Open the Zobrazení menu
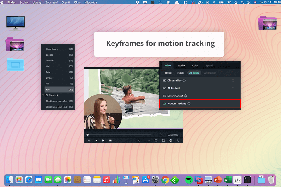The height and width of the screenshot is (187, 281). [x=52, y=2]
